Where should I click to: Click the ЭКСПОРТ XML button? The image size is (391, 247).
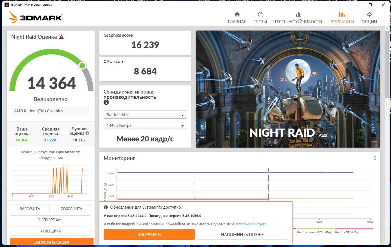point(51,220)
